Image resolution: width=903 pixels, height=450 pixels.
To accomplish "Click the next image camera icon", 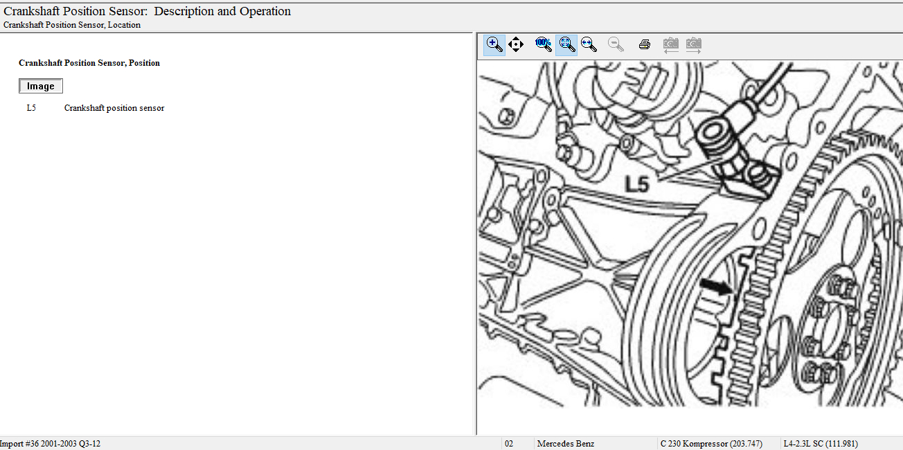I will click(x=693, y=45).
